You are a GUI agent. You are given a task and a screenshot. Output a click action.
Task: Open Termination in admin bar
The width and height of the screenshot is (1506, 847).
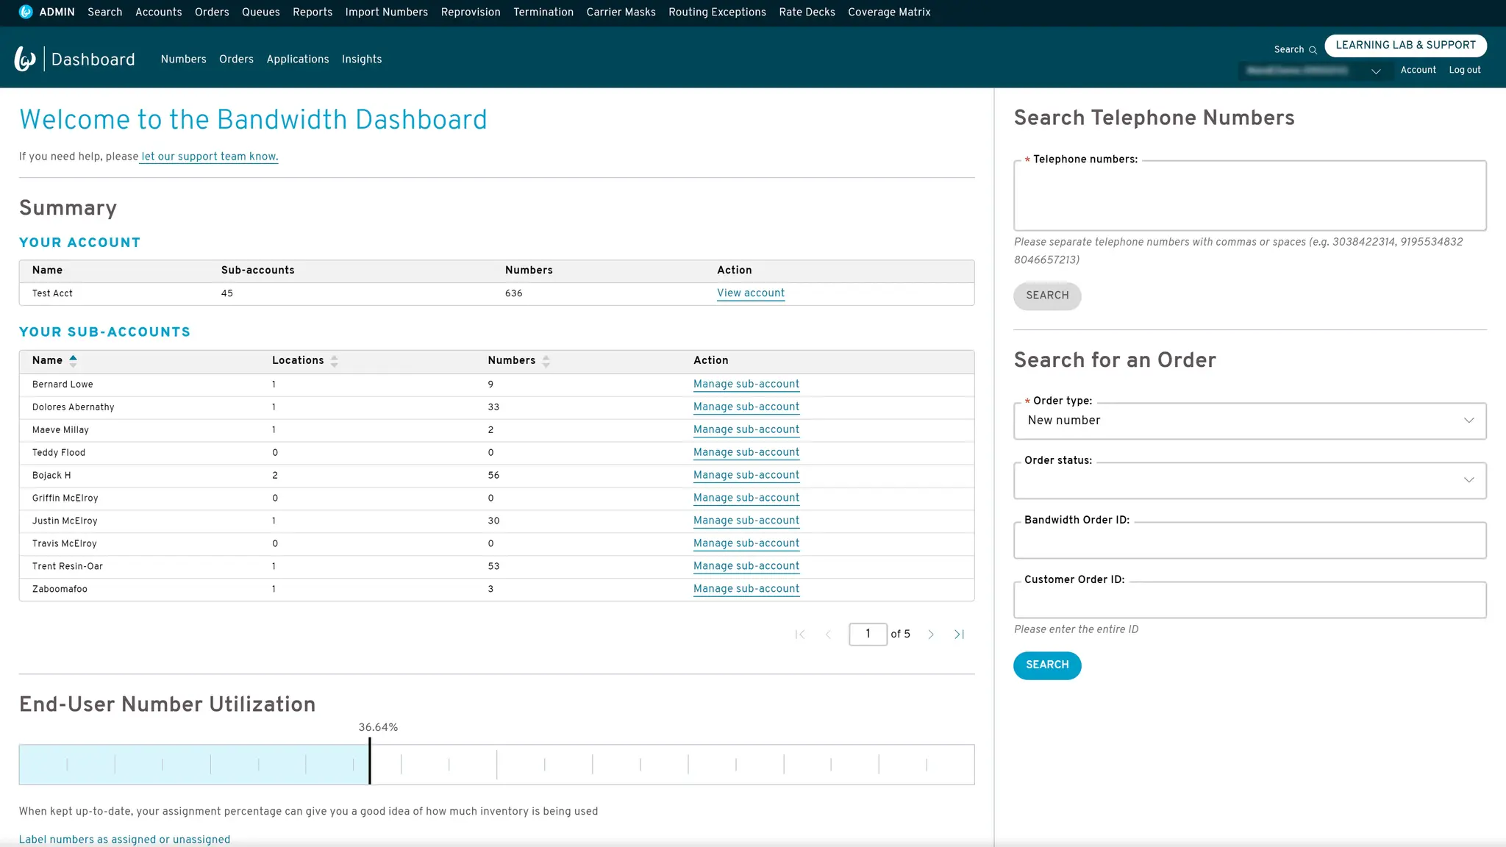tap(543, 12)
